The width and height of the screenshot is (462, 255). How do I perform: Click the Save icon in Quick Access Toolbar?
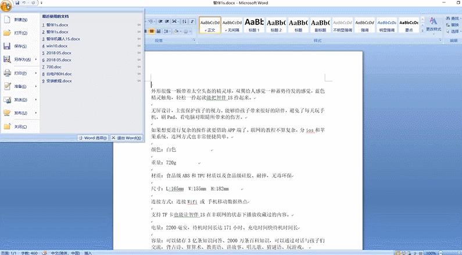(17, 3)
